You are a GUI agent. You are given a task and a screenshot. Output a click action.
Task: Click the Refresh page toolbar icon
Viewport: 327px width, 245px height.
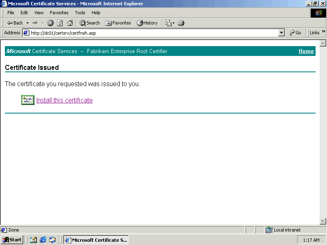(60, 23)
